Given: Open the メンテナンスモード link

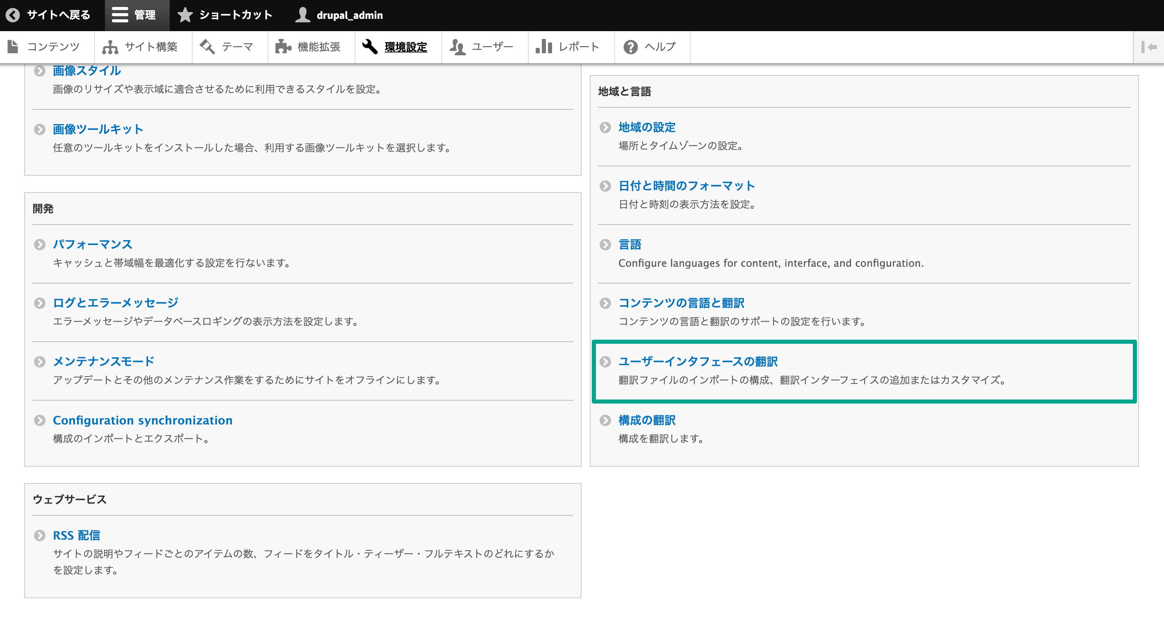Looking at the screenshot, I should [103, 362].
